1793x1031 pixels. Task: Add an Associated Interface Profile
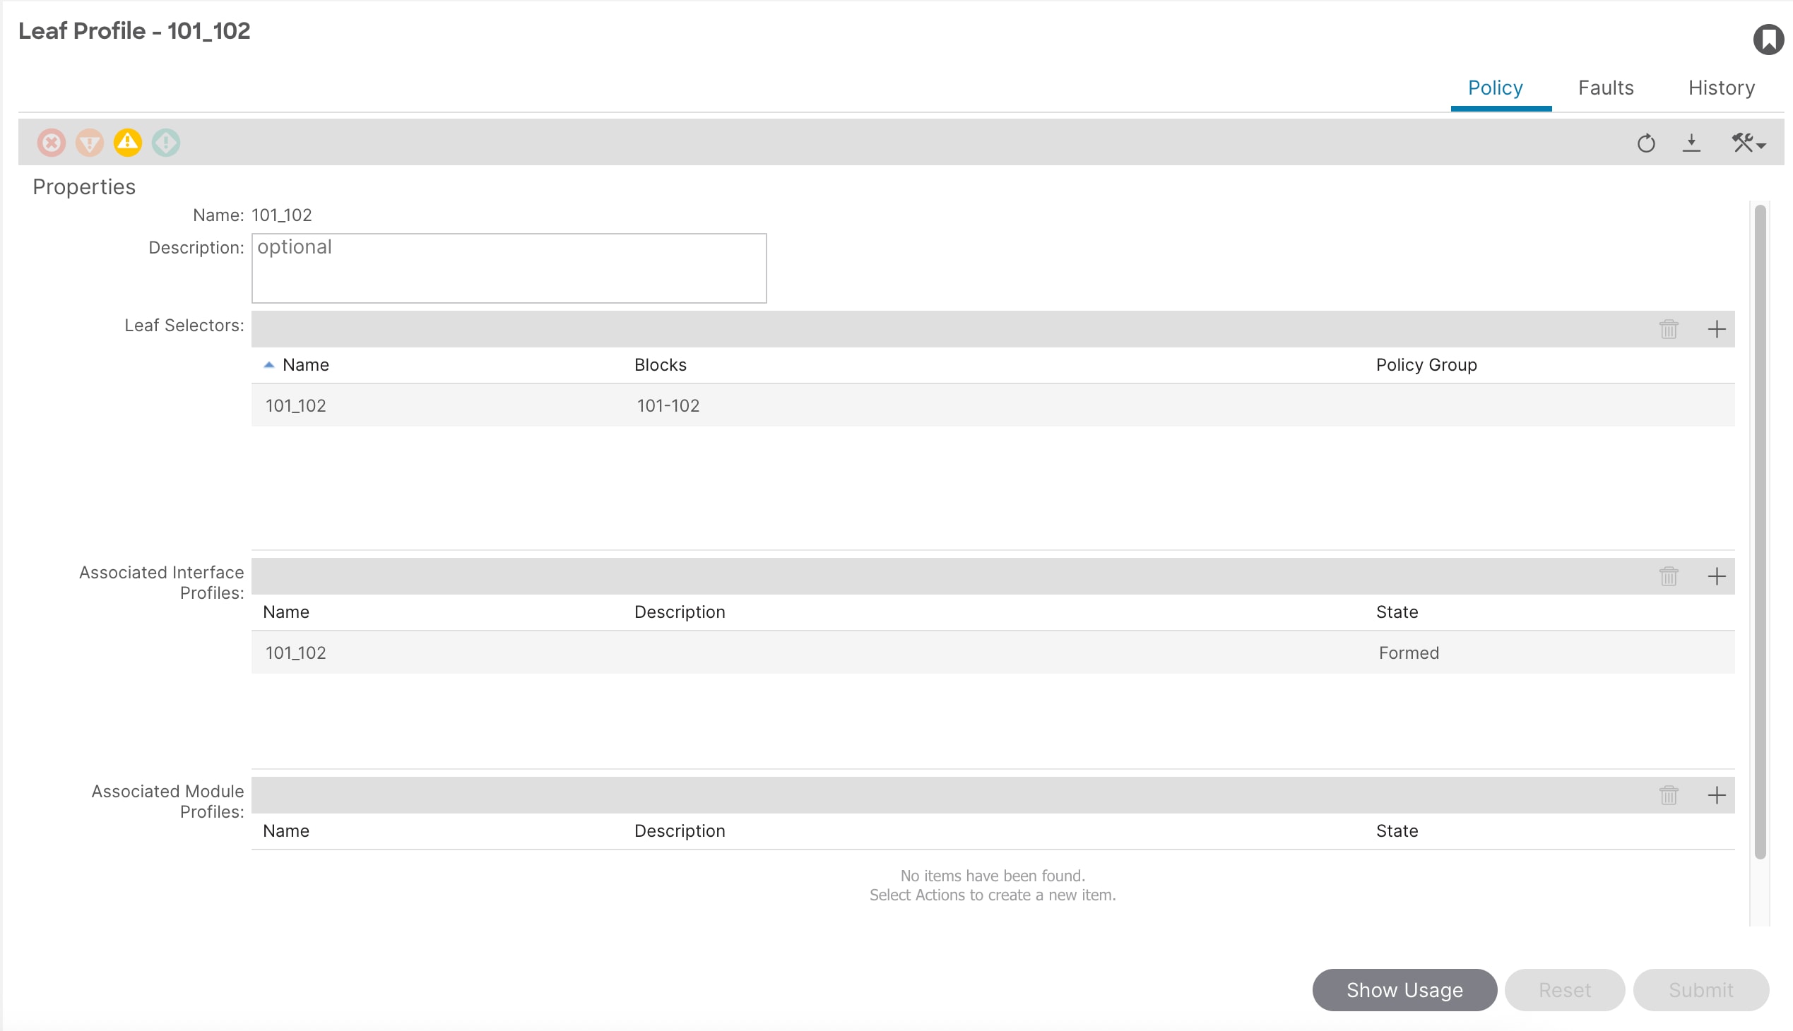pos(1716,576)
